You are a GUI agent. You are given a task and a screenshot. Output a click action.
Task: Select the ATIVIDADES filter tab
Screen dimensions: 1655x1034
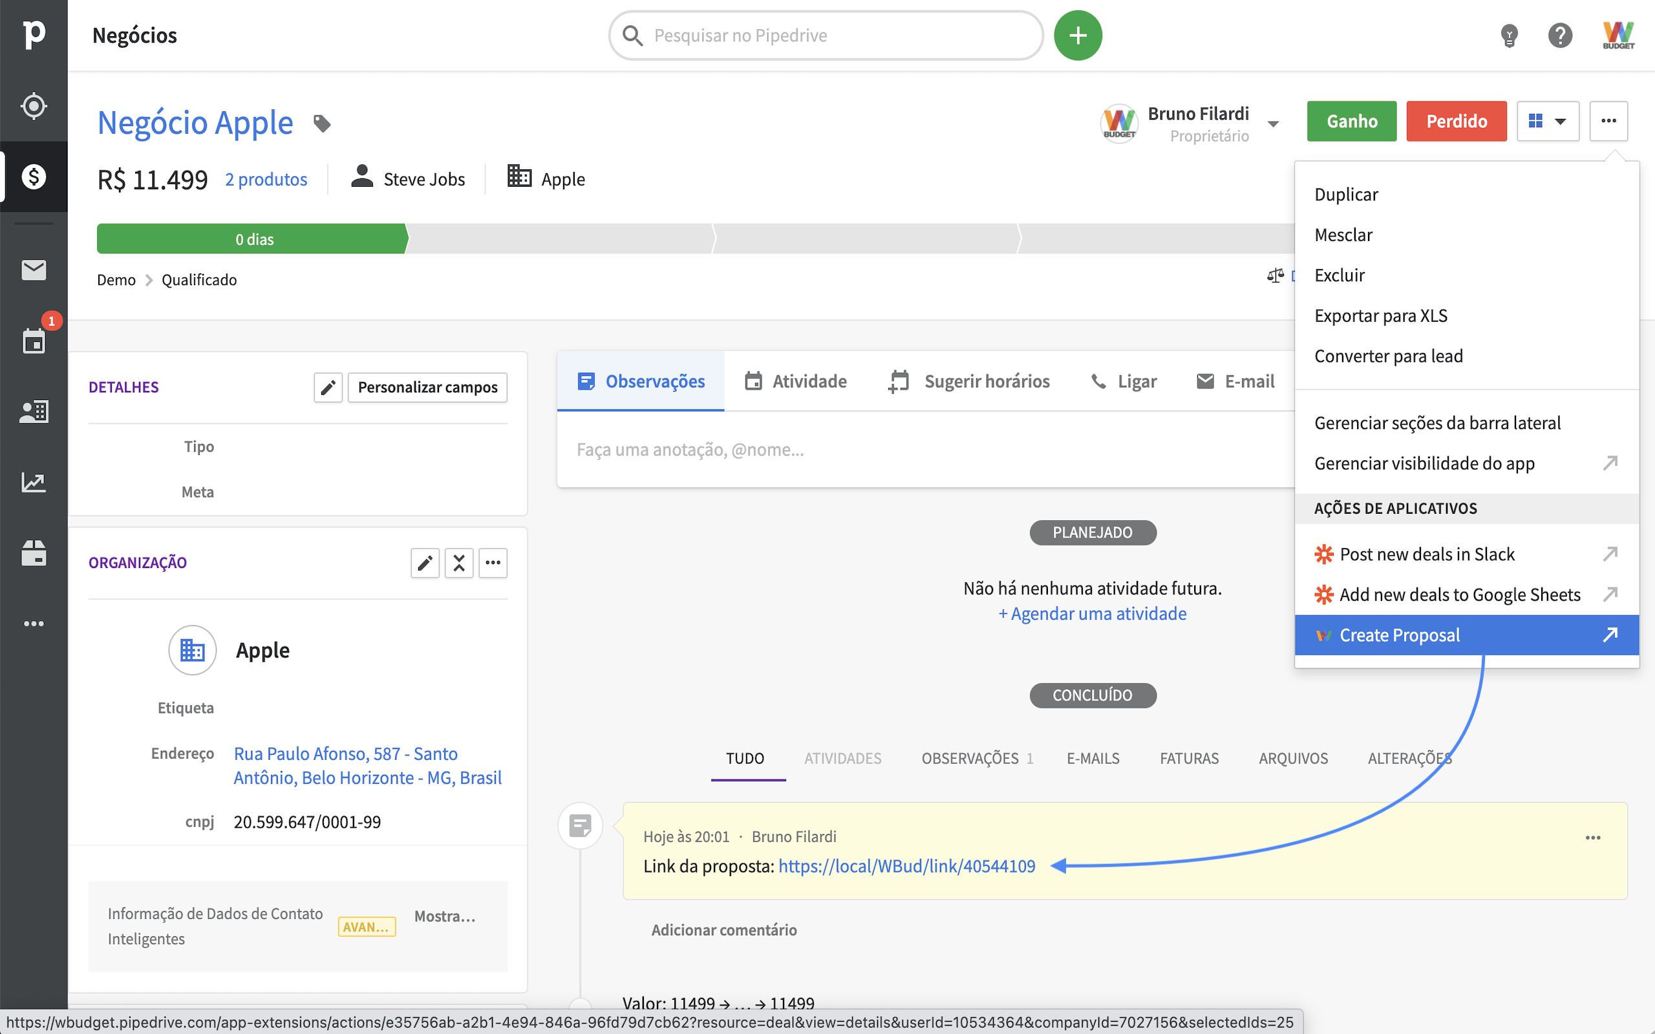click(x=842, y=759)
